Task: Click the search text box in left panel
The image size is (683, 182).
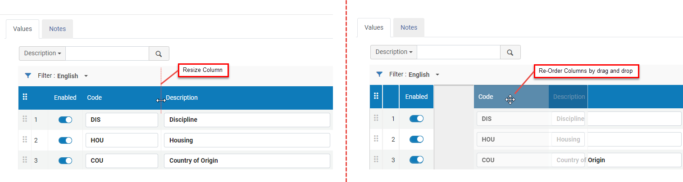Action: click(107, 53)
